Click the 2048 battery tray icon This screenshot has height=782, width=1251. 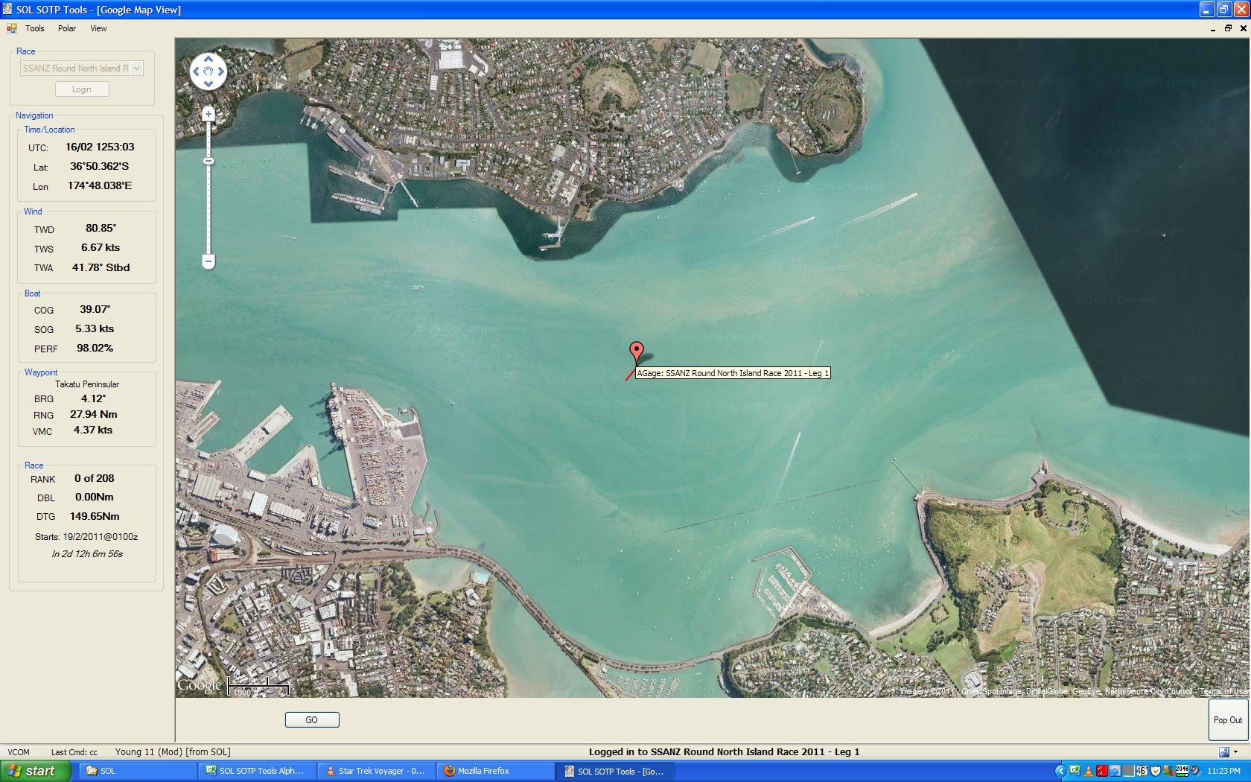coord(1182,771)
